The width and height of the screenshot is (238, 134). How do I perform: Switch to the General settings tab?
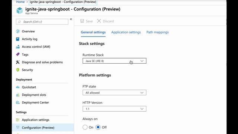click(x=93, y=32)
